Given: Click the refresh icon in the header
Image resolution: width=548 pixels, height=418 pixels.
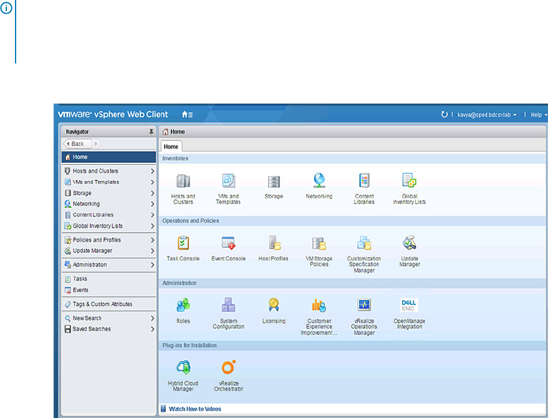Looking at the screenshot, I should (445, 114).
